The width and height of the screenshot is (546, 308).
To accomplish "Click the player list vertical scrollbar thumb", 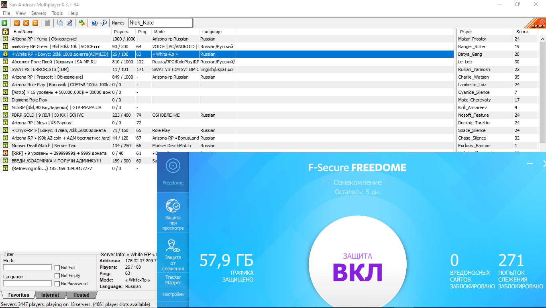I will click(542, 92).
